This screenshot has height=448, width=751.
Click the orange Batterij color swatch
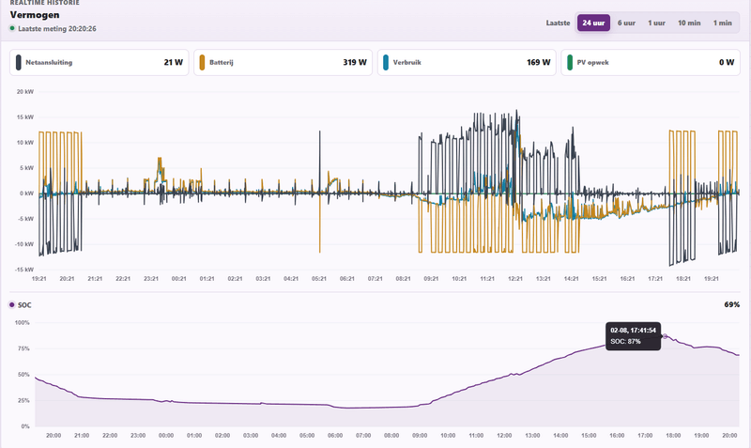(x=202, y=62)
